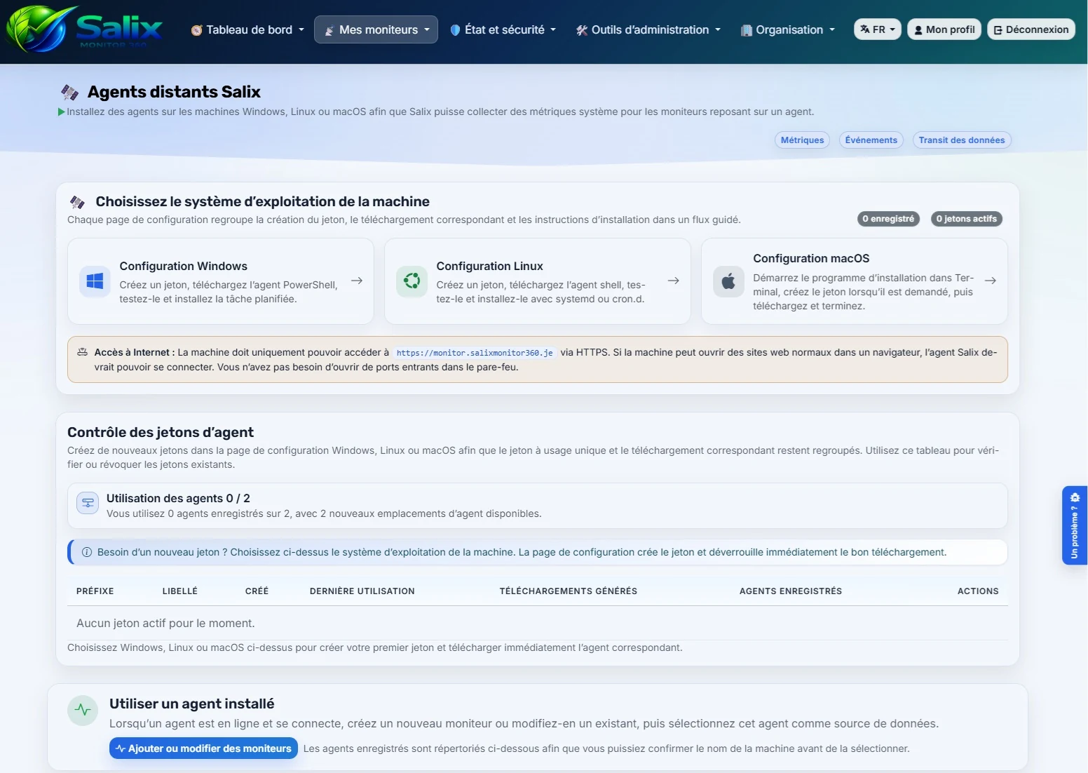Image resolution: width=1088 pixels, height=773 pixels.
Task: Click the 0 jetons actifs badge
Action: 966,219
